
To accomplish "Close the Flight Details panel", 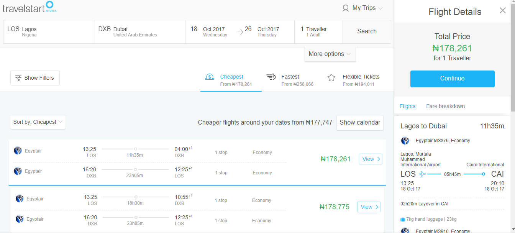I will tap(503, 10).
